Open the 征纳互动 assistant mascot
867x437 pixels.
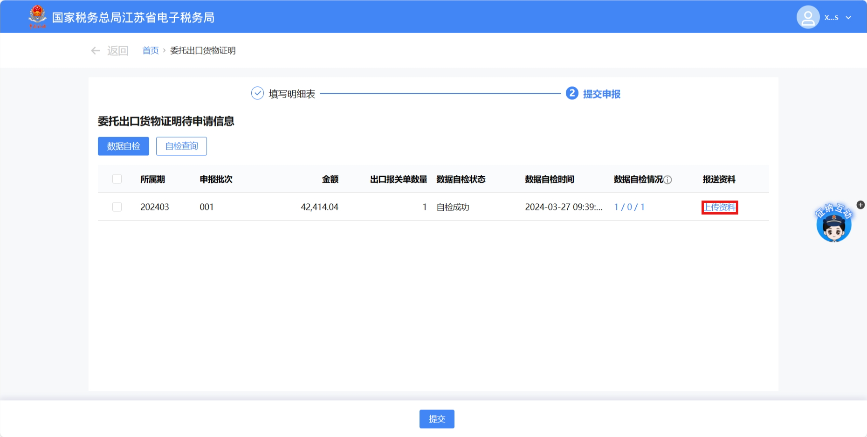pyautogui.click(x=833, y=224)
